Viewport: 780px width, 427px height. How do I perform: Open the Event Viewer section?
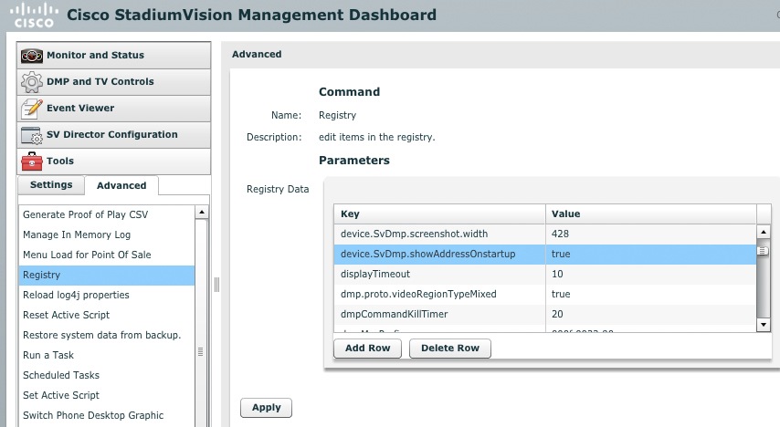click(x=113, y=109)
